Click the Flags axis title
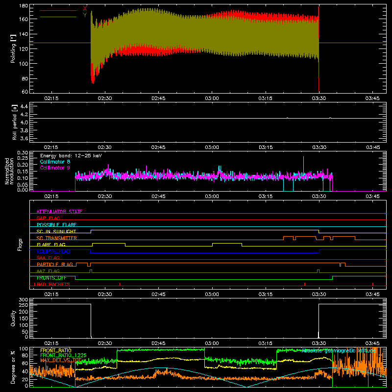The image size is (392, 392). pyautogui.click(x=20, y=245)
